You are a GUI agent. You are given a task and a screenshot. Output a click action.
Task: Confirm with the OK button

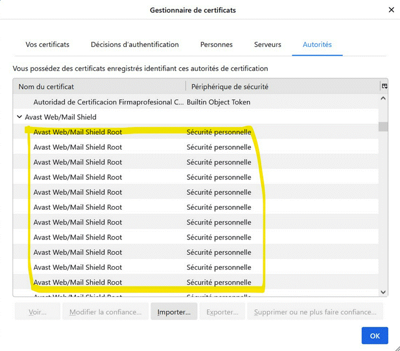coord(375,336)
